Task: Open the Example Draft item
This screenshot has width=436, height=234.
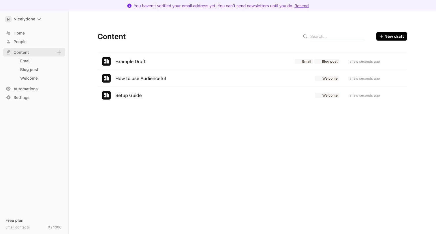Action: point(130,62)
